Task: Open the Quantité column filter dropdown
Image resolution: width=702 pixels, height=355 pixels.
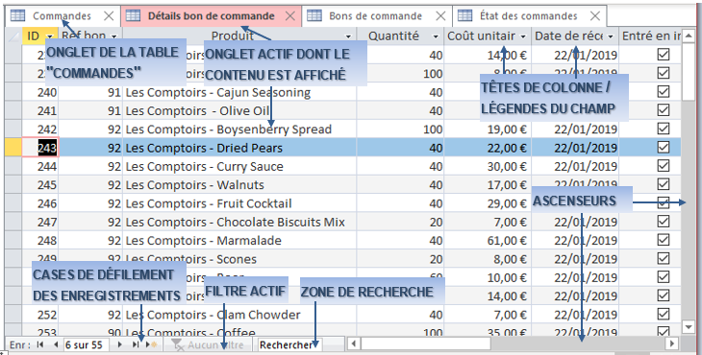Action: [436, 36]
